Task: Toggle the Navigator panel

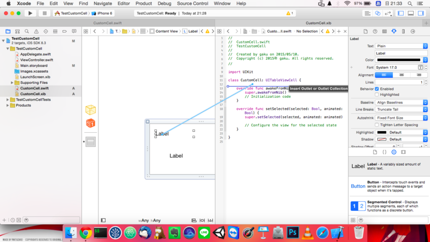Action: coord(400,13)
